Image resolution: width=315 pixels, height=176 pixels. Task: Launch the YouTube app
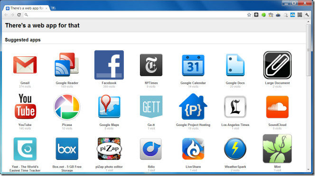click(25, 106)
